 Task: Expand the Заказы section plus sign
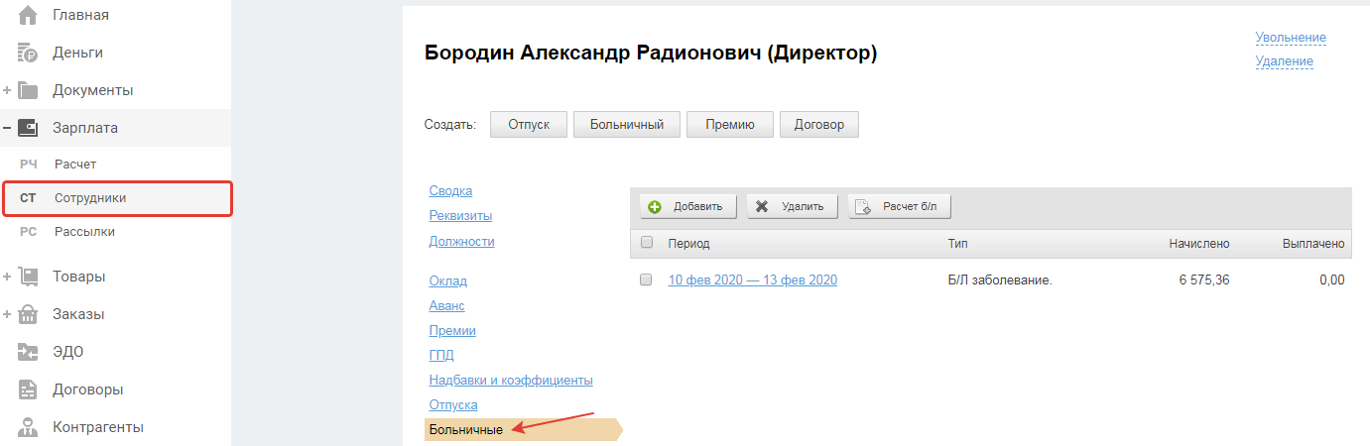point(7,314)
